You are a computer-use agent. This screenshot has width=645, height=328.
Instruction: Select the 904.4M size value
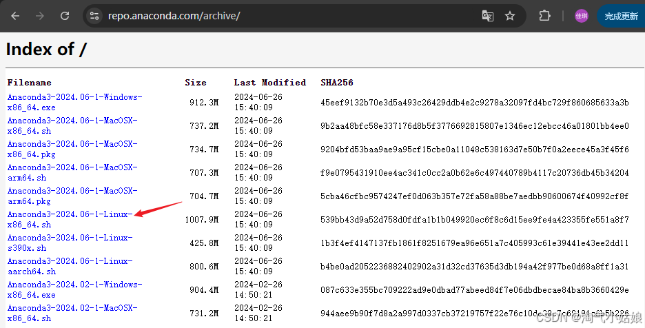(x=204, y=289)
